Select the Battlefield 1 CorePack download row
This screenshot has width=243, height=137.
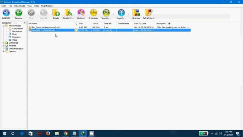click(109, 30)
